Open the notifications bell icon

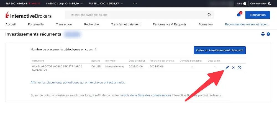click(239, 15)
